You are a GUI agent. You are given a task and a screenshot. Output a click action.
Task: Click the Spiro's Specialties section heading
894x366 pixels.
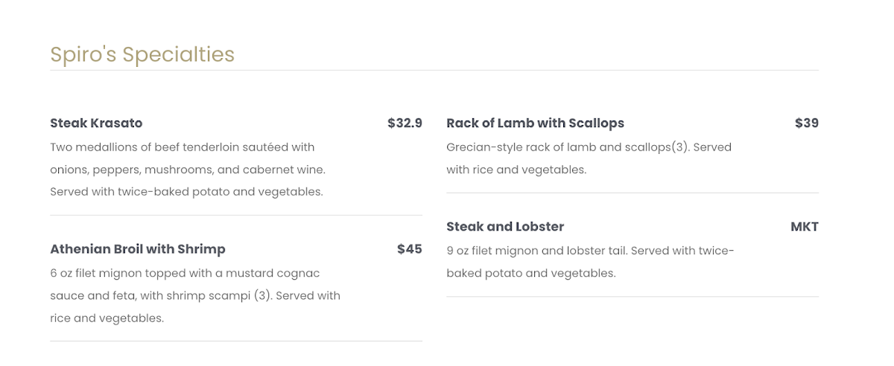142,54
